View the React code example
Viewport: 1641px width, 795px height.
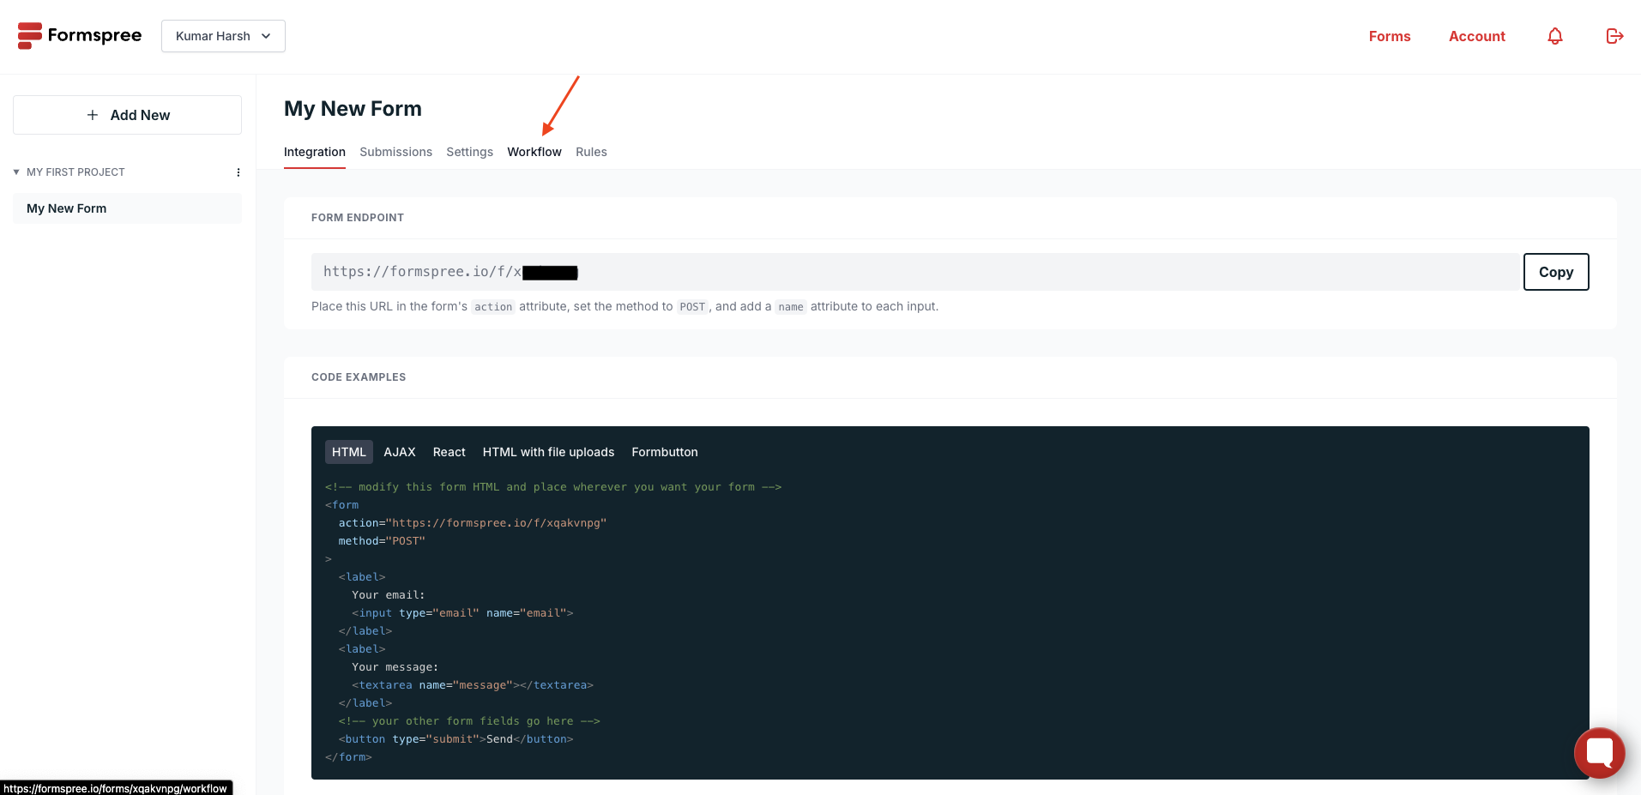449,451
